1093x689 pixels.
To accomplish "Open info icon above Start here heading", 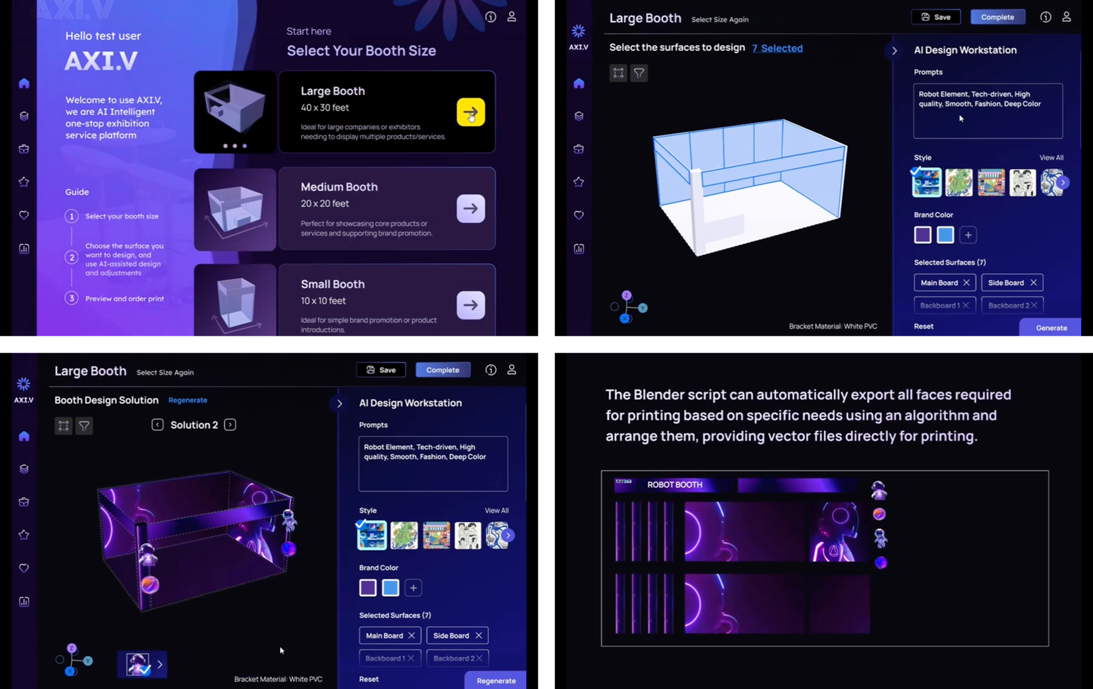I will [x=490, y=17].
